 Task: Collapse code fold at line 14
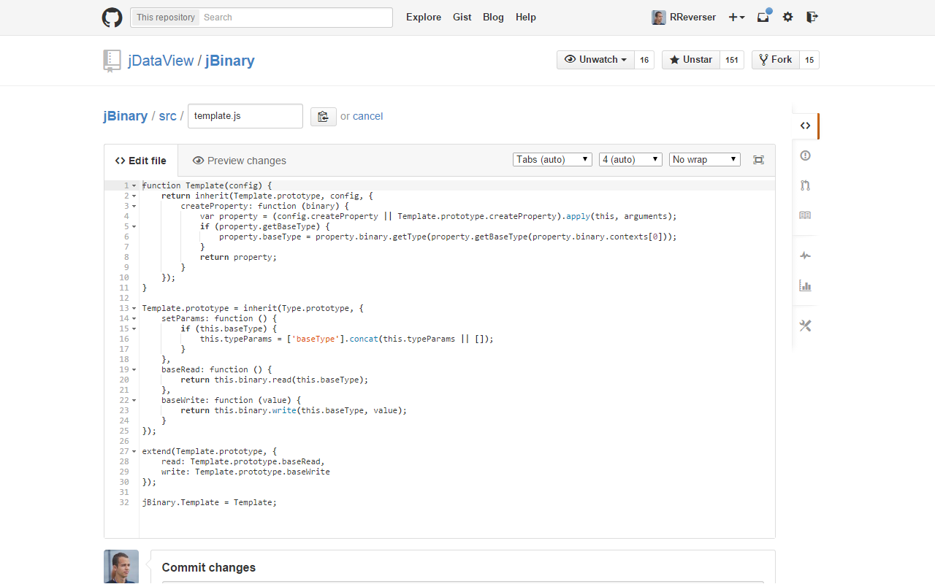[134, 318]
